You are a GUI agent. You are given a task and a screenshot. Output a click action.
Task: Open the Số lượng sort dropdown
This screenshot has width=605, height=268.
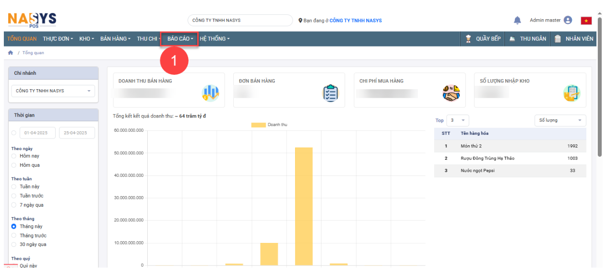(560, 120)
